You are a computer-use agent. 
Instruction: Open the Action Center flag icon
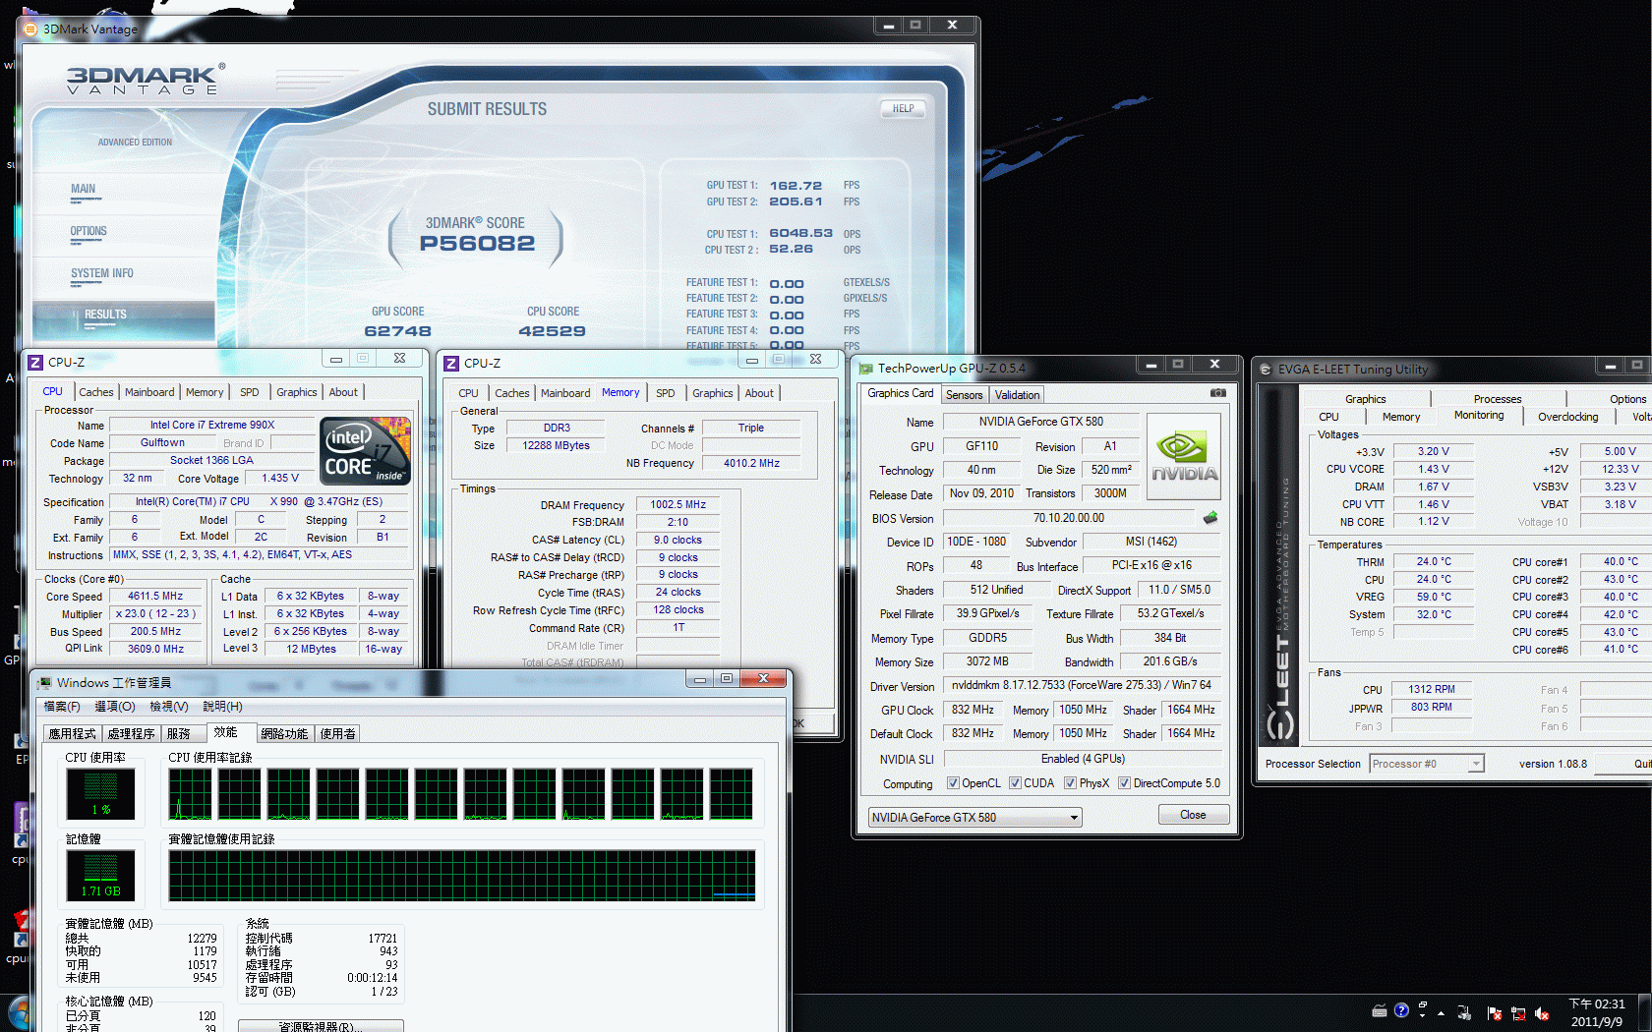click(x=1494, y=1013)
